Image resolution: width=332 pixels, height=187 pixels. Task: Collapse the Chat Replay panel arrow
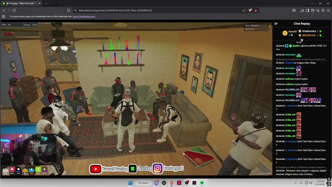276,24
